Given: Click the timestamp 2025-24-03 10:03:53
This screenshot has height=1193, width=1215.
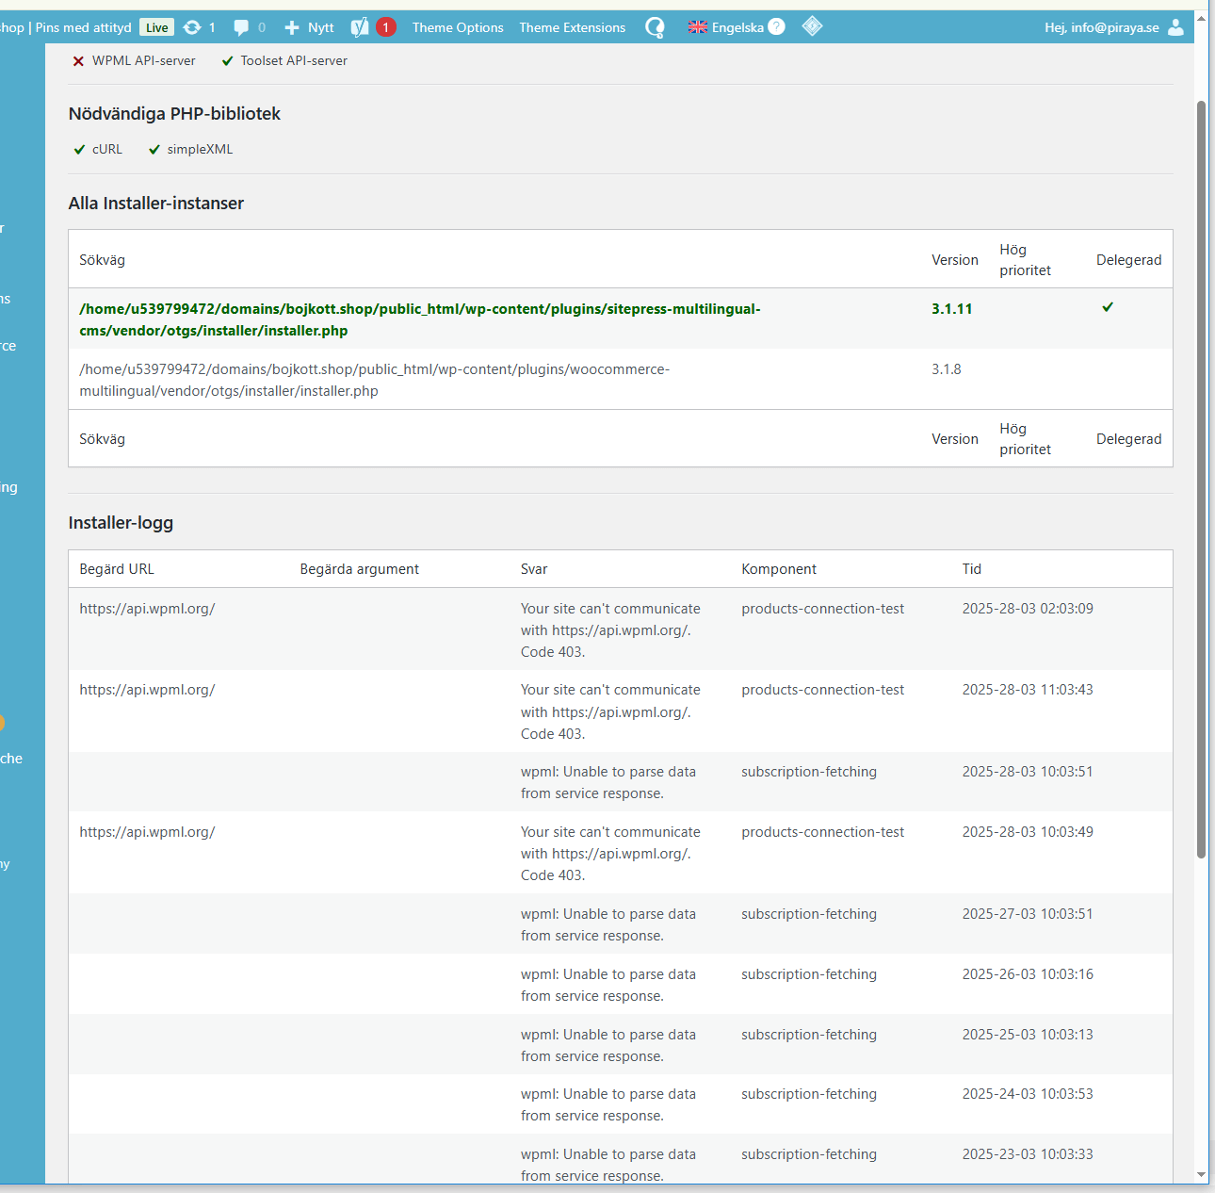Looking at the screenshot, I should click(x=1028, y=1094).
